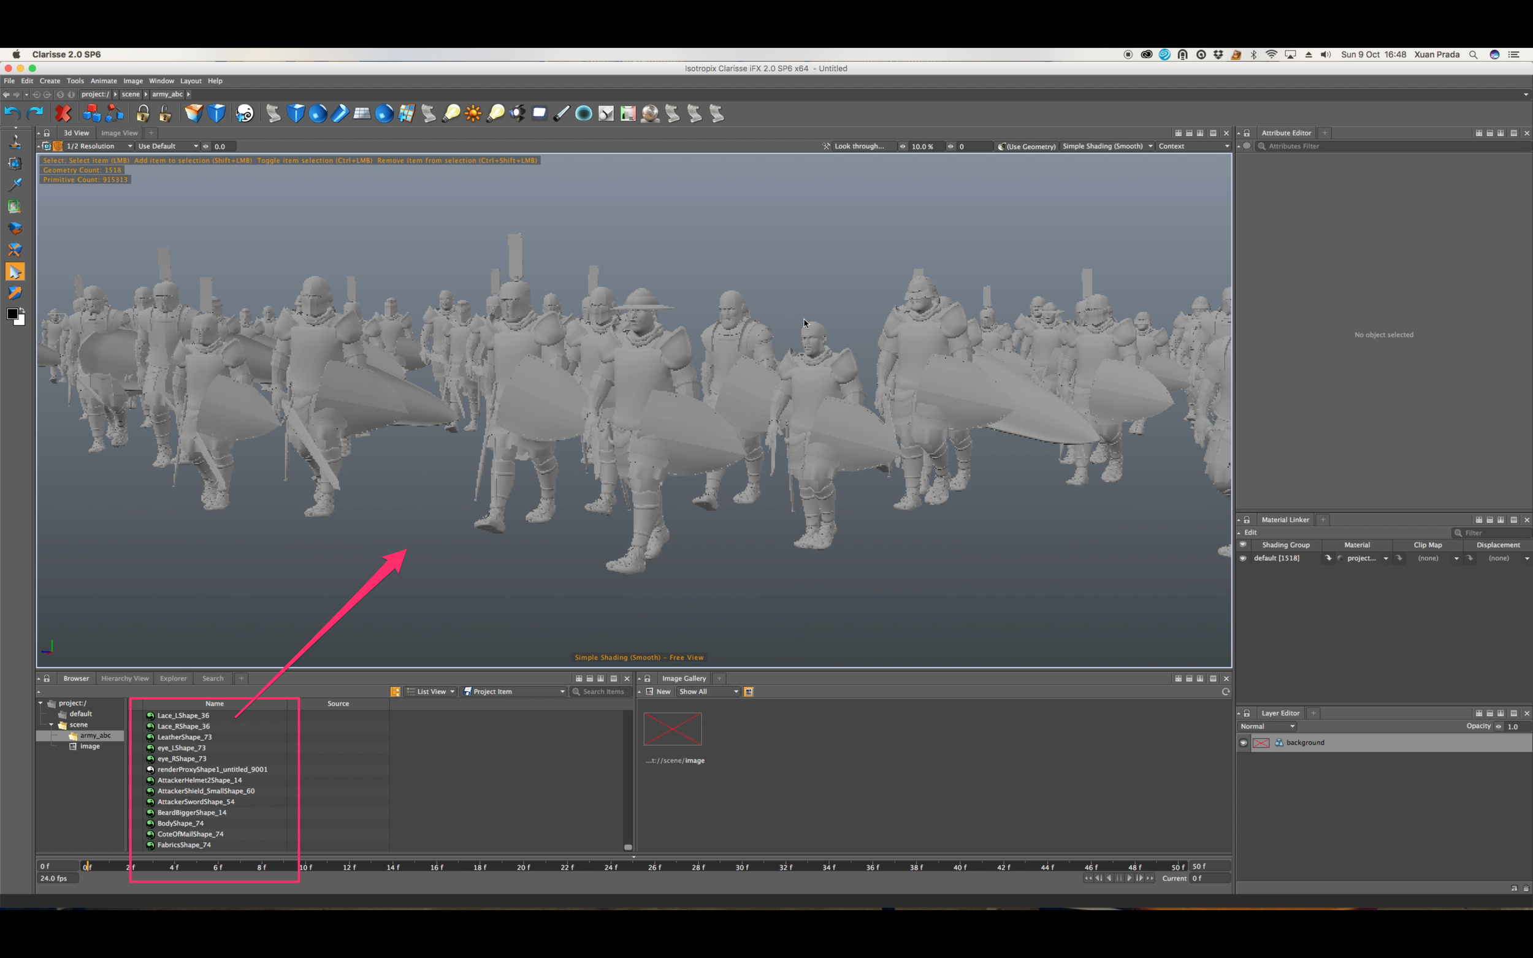The height and width of the screenshot is (958, 1533).
Task: Toggle eye icon for default shading group
Action: (x=1243, y=558)
